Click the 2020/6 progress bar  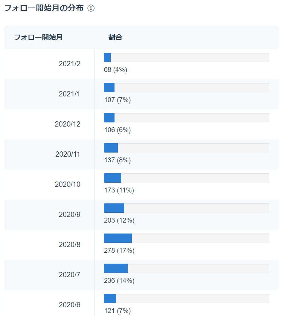(186, 299)
